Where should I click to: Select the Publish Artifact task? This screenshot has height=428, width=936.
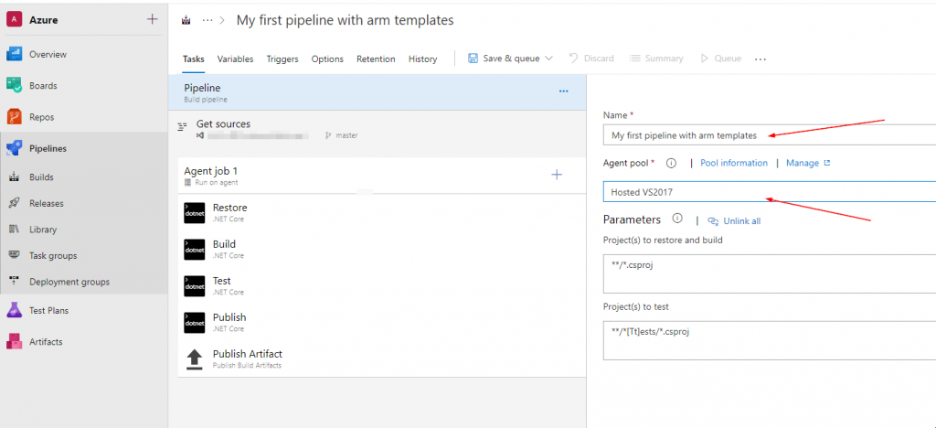click(382, 358)
